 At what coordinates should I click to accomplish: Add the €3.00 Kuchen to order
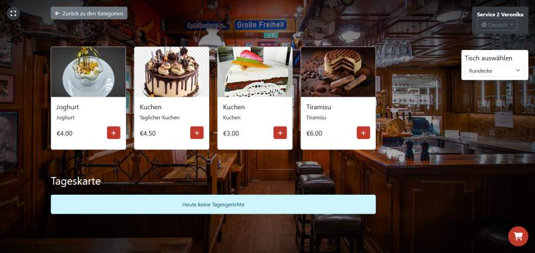(x=280, y=132)
